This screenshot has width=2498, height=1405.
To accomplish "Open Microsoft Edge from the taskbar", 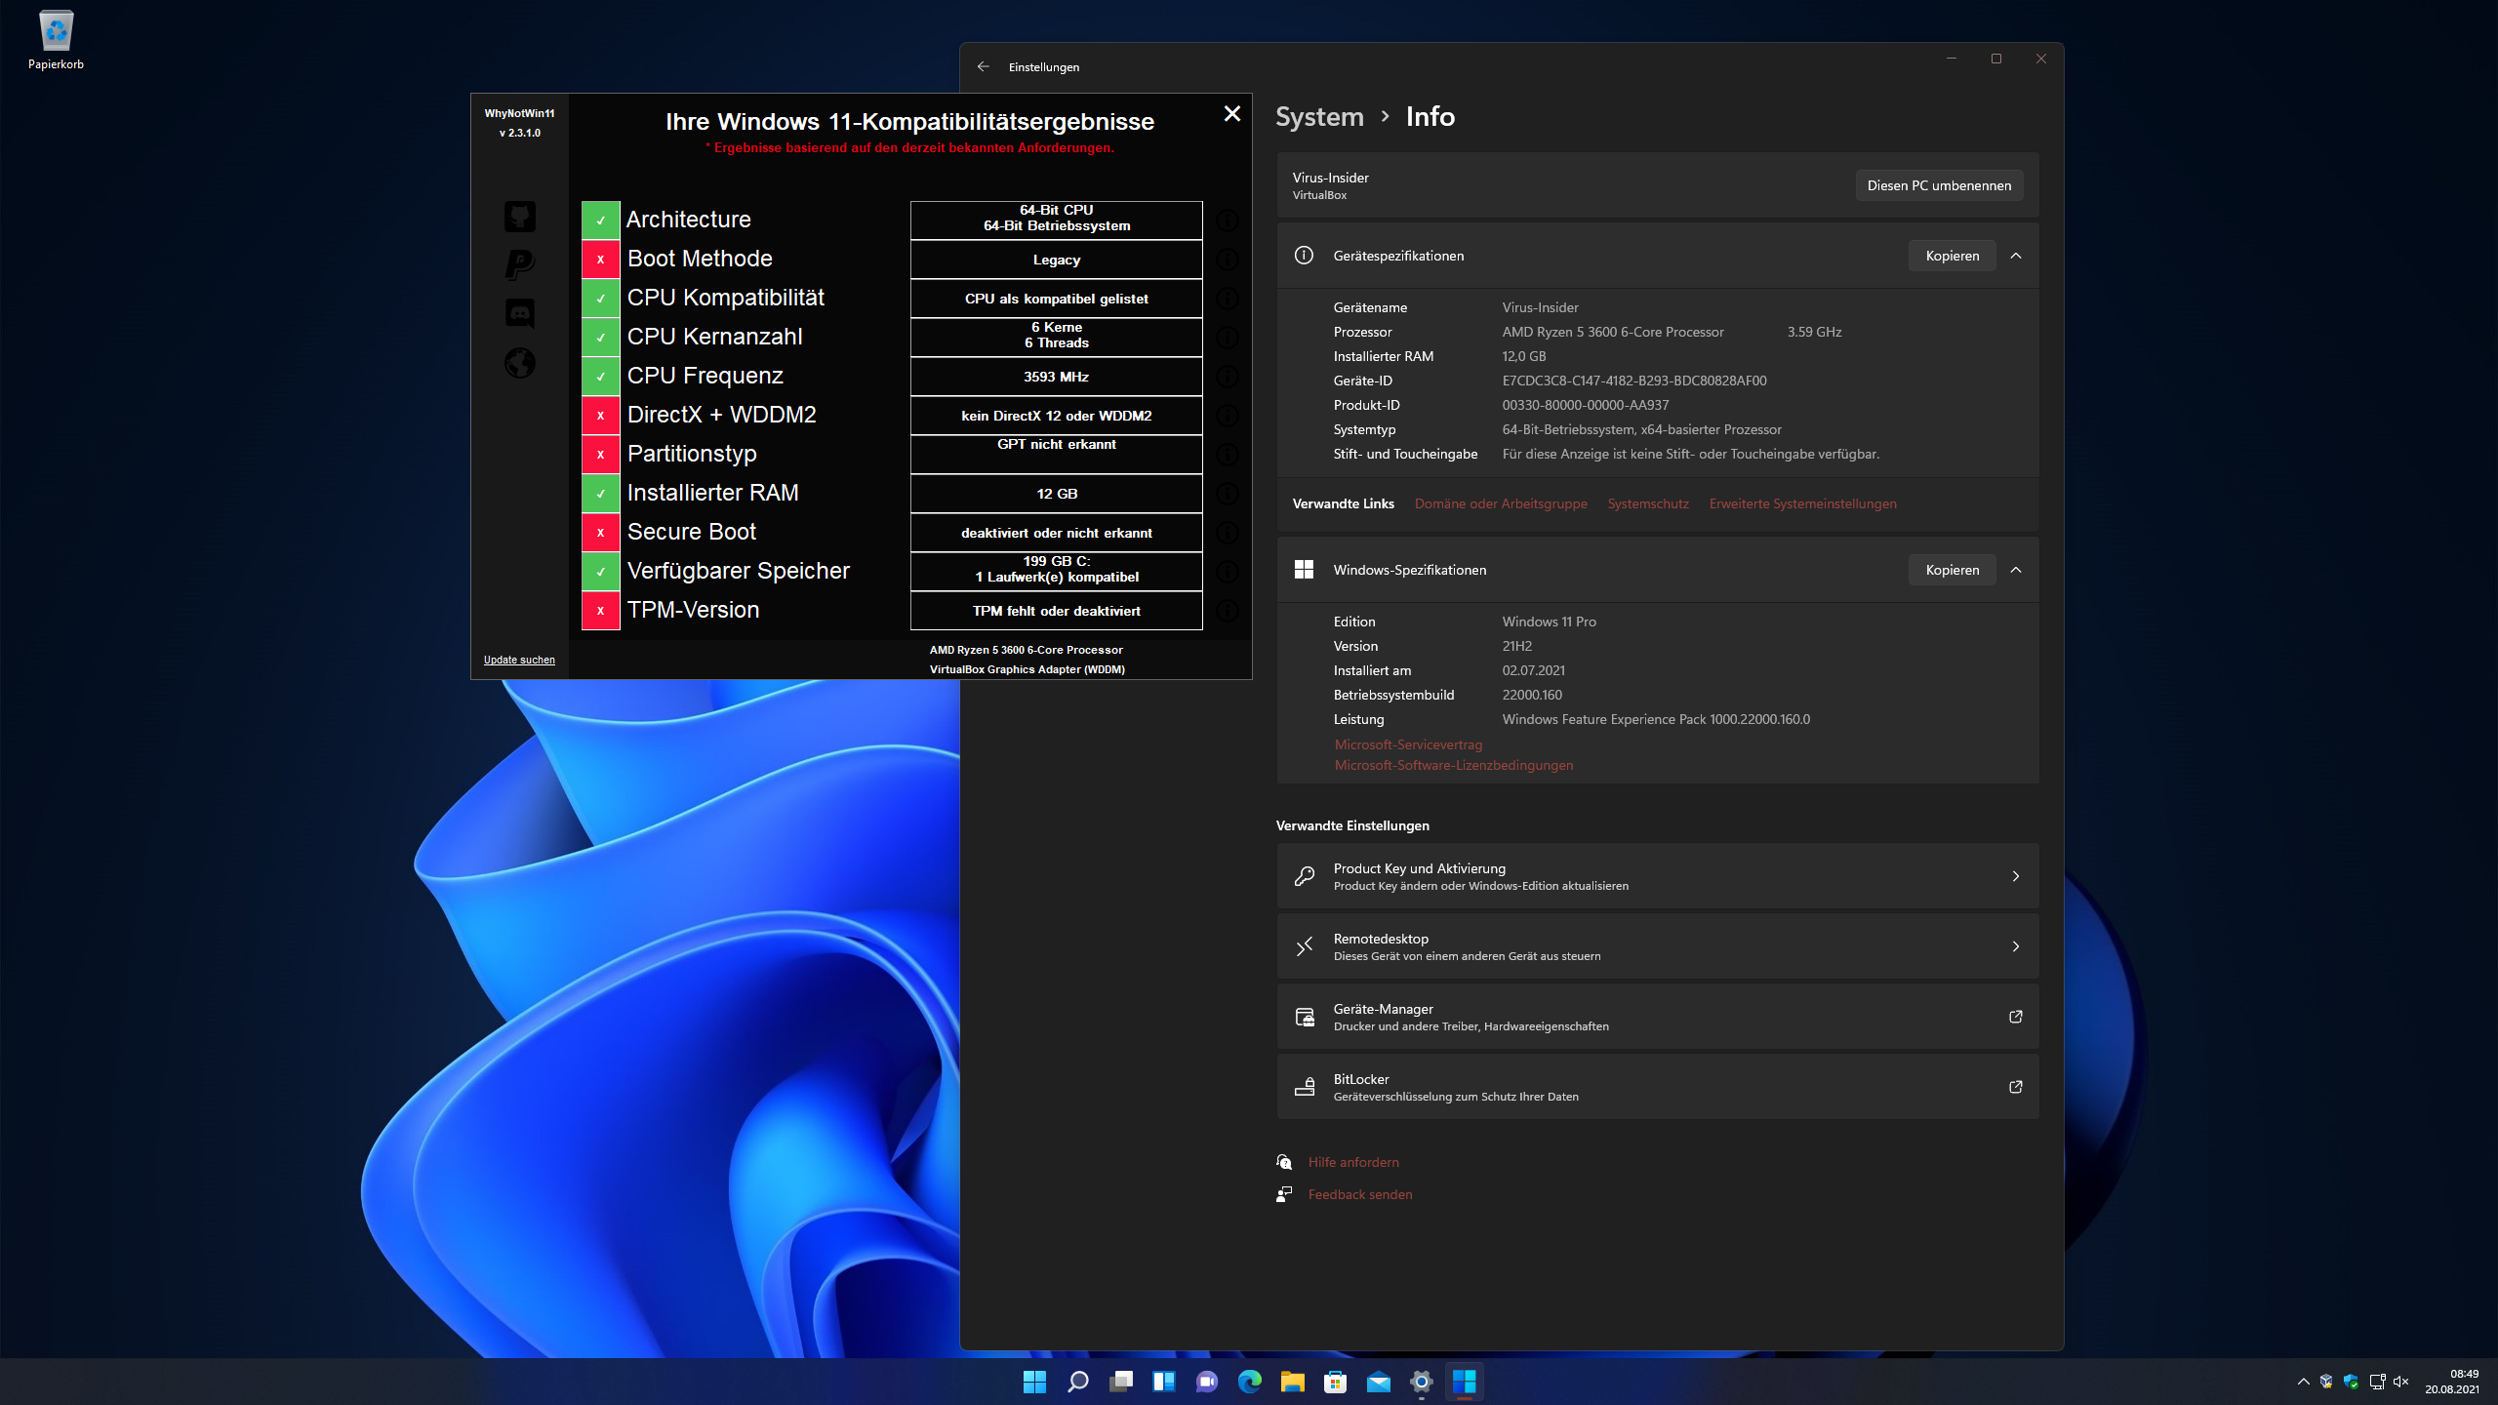I will coord(1249,1382).
